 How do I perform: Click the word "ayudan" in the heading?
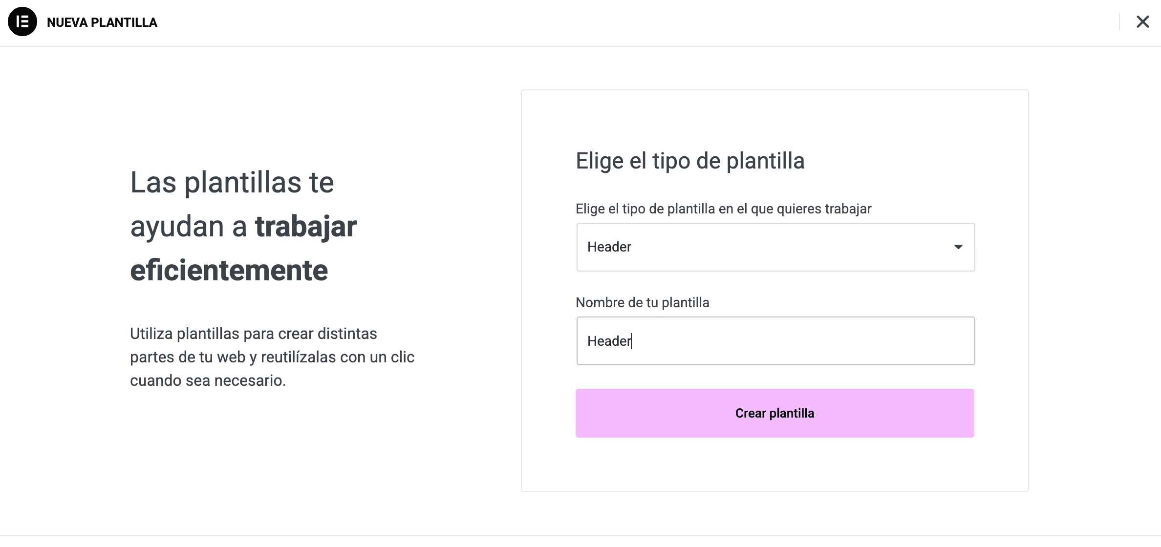pos(176,227)
